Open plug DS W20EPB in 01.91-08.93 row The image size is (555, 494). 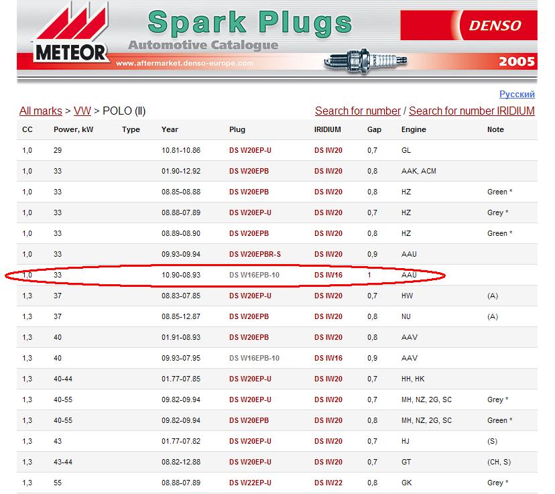click(x=249, y=338)
